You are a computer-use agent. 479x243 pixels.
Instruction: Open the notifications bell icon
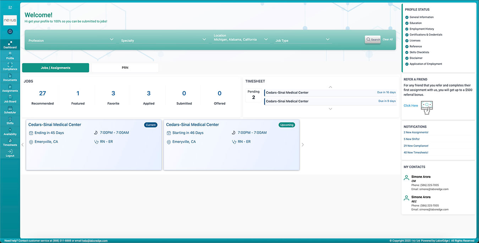pyautogui.click(x=10, y=31)
